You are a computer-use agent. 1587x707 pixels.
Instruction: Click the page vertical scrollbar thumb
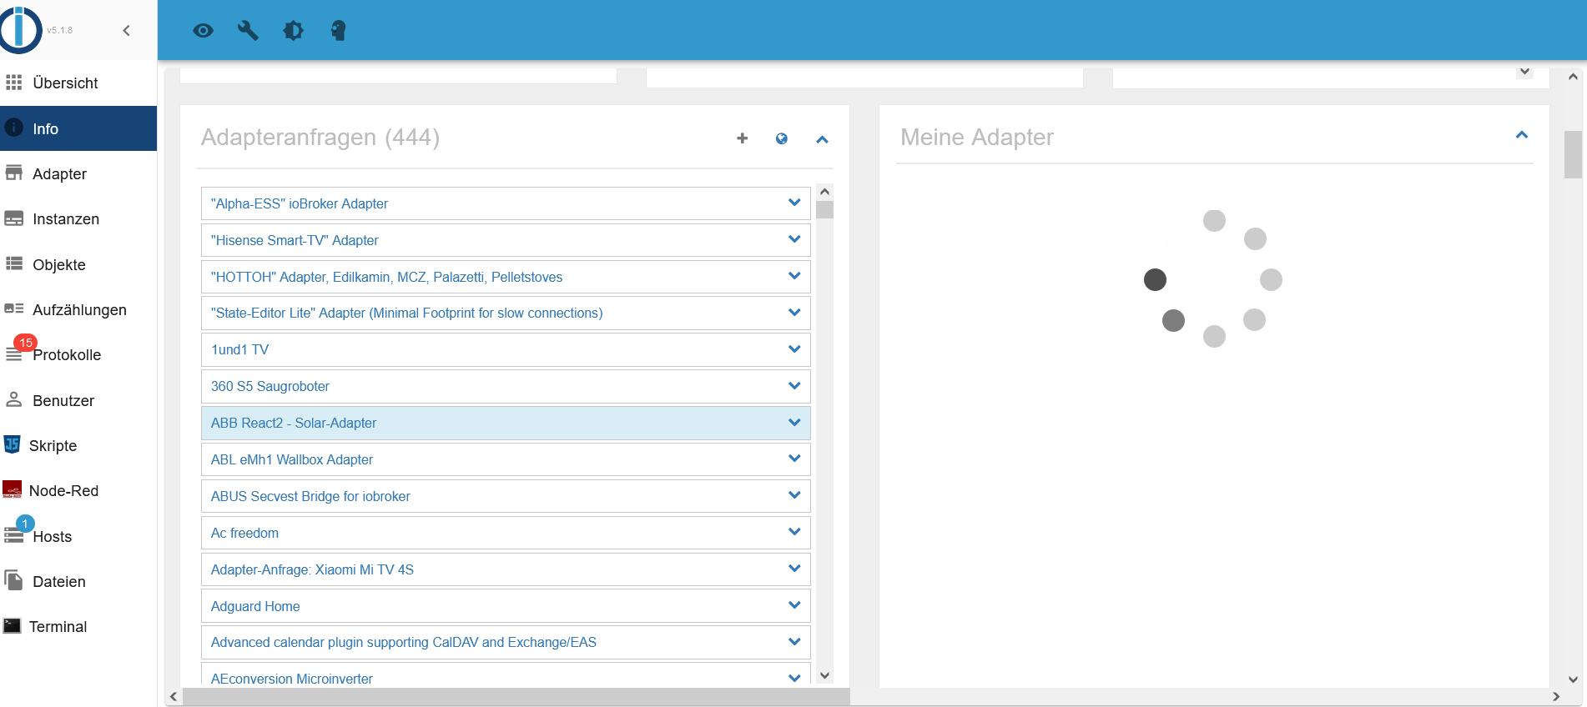(1573, 154)
